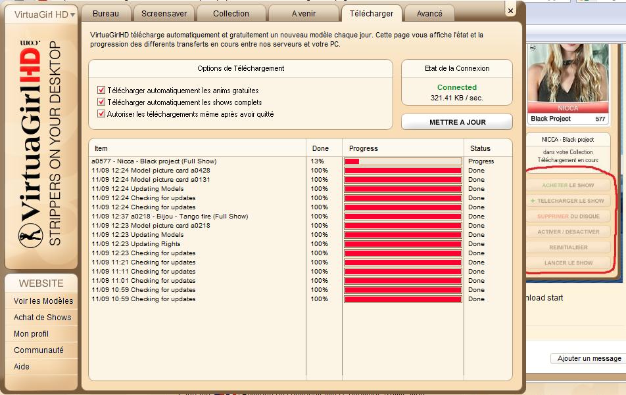The height and width of the screenshot is (395, 626).
Task: Open Achat de Shows link
Action: (42, 318)
